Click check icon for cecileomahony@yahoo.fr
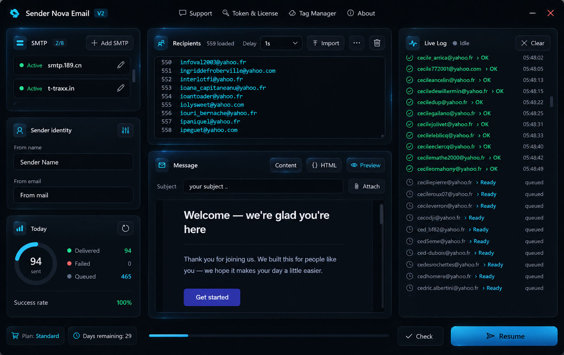564x355 pixels. (410, 169)
